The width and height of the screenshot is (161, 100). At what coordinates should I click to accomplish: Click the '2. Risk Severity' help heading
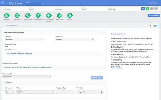[117, 47]
